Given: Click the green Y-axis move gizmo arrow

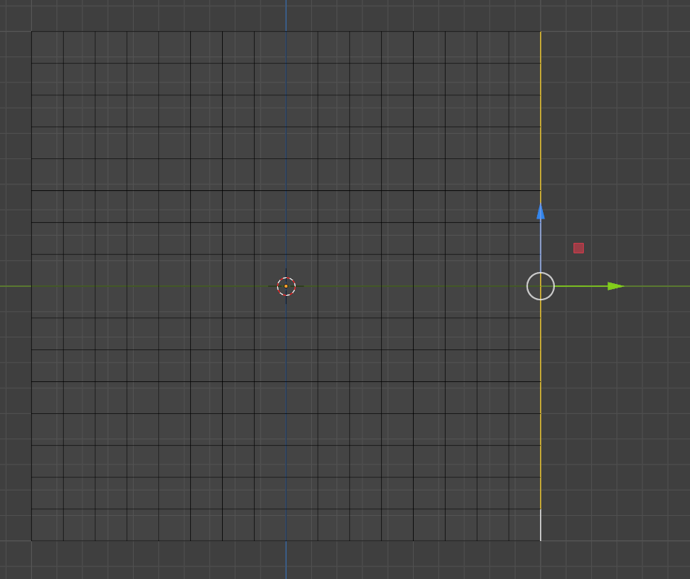Looking at the screenshot, I should (x=615, y=286).
